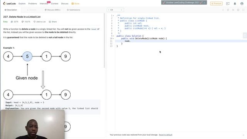Toggle fullscreen editor icon
The height and width of the screenshot is (139, 247).
(x=243, y=10)
